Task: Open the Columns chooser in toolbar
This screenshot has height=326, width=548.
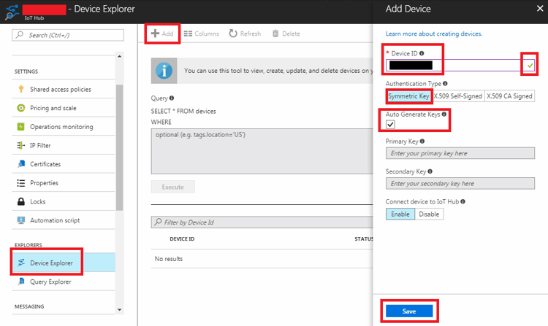Action: point(201,34)
